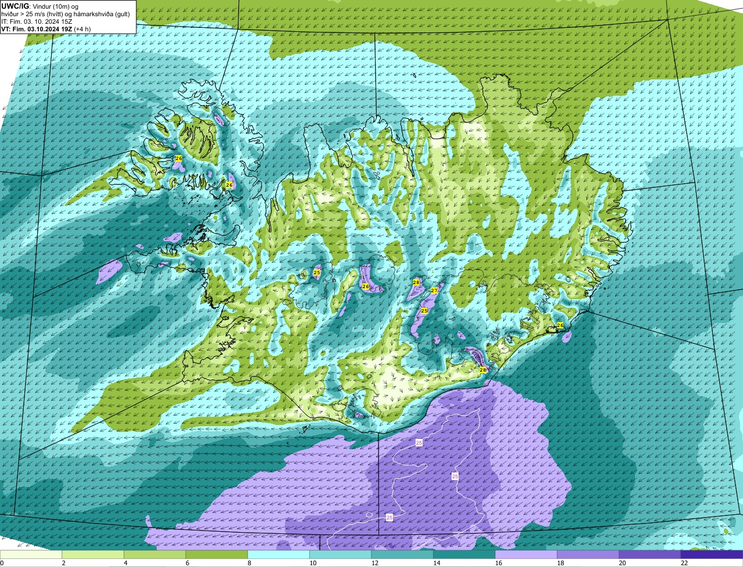Screen dimensions: 743x567
Task: Click the 6–8 m/s olive legend swatch
Action: pos(217,554)
